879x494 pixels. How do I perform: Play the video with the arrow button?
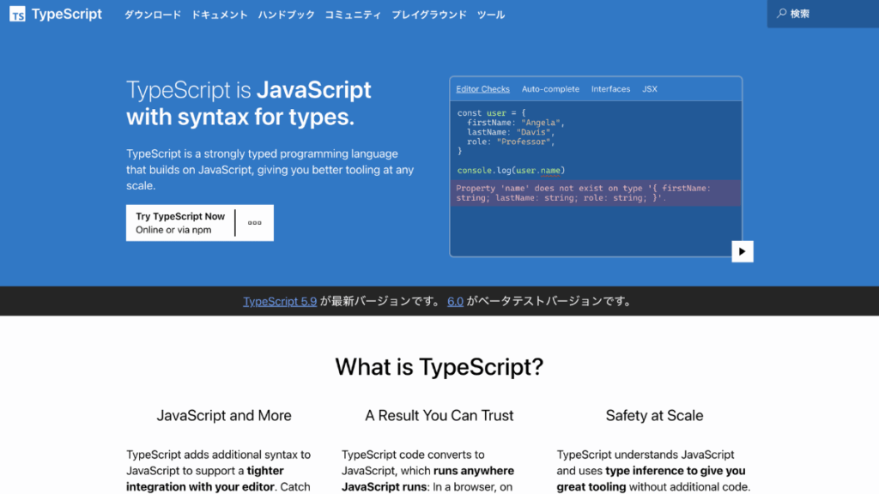742,250
